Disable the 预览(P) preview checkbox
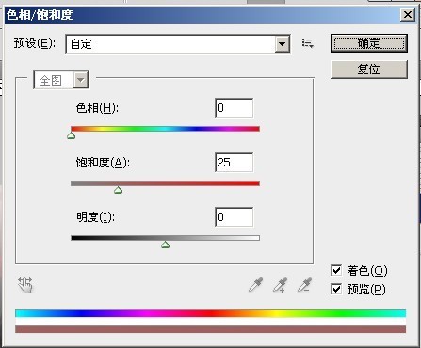The image size is (421, 348). [336, 289]
